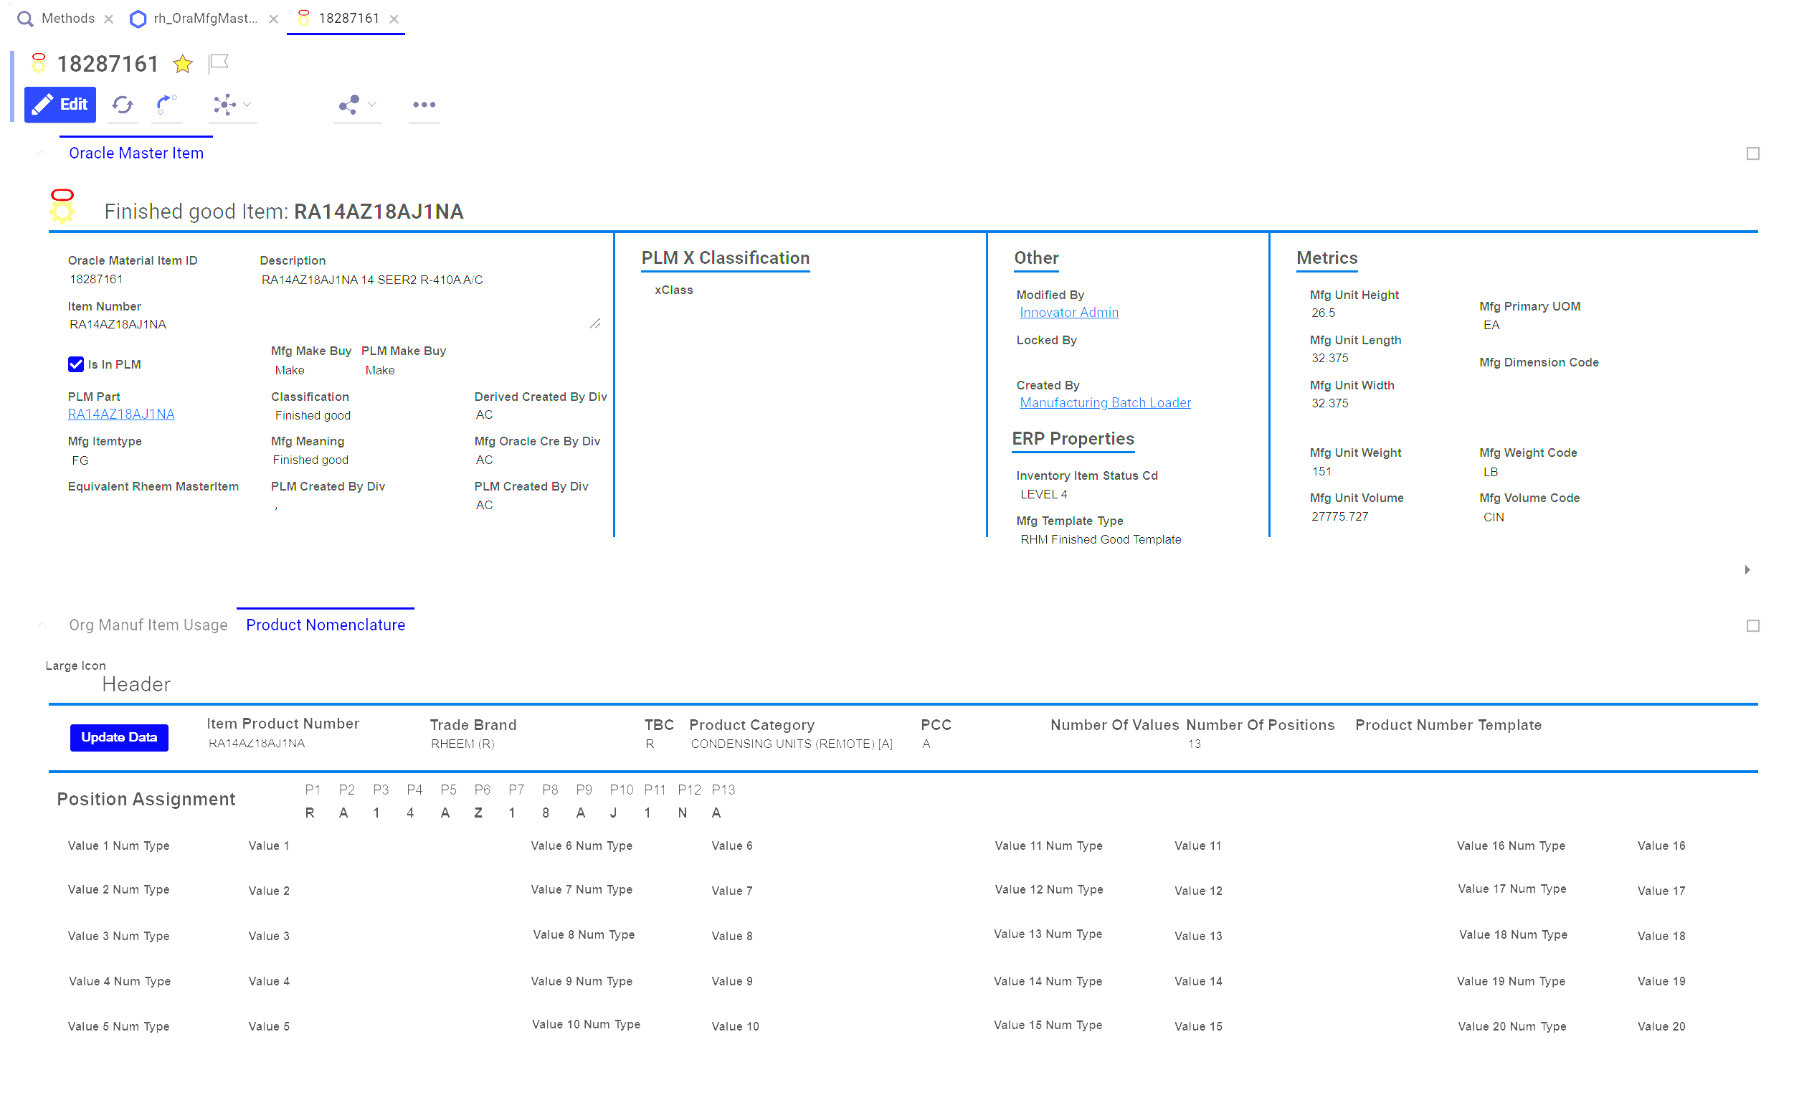The height and width of the screenshot is (1113, 1794).
Task: Close the rh_OraMfgMast... tab
Action: tap(274, 19)
